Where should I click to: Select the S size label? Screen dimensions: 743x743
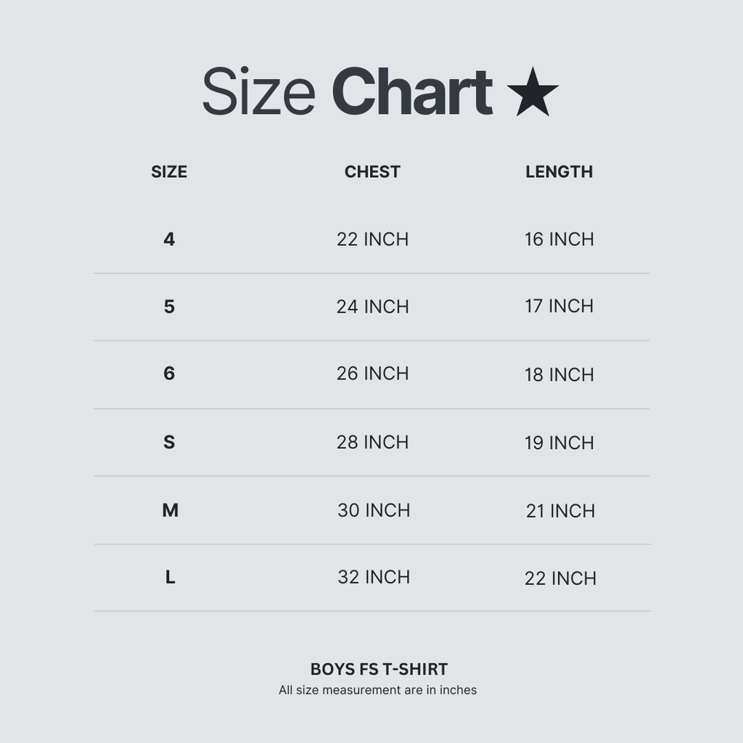[x=169, y=442]
